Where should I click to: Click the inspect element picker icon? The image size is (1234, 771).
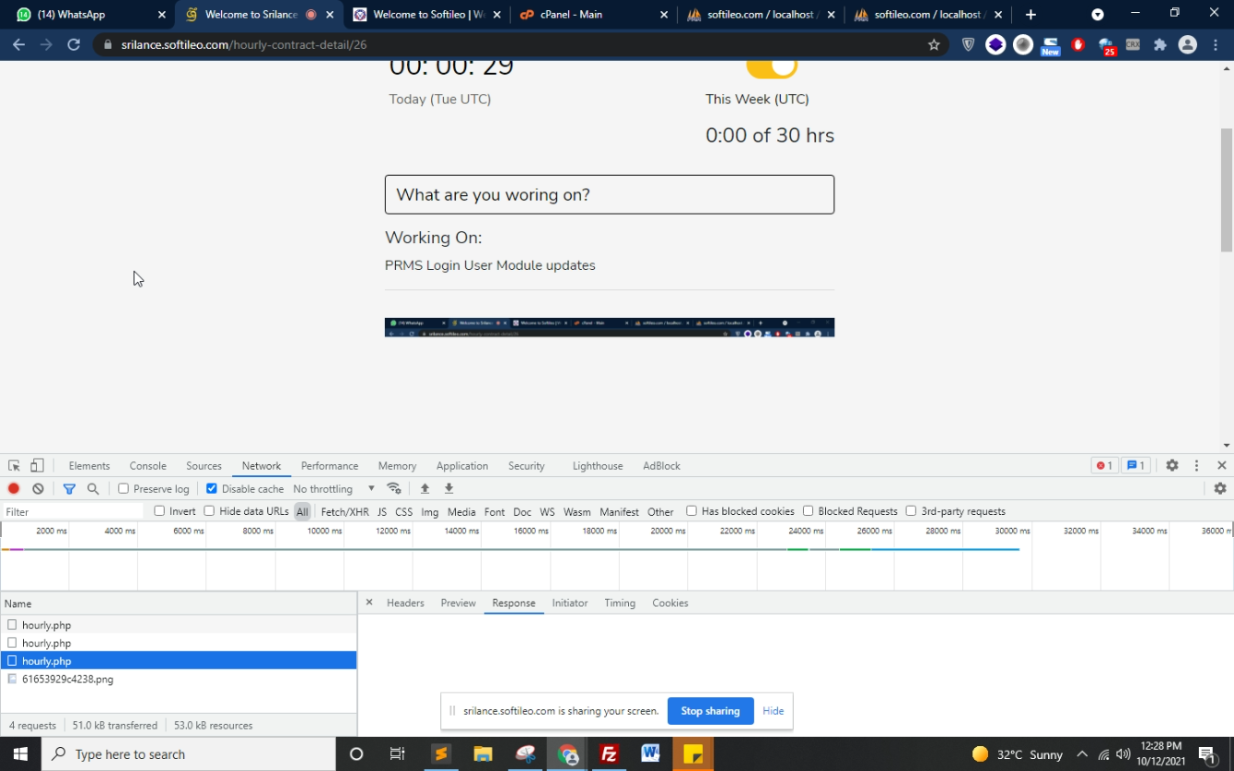14,466
